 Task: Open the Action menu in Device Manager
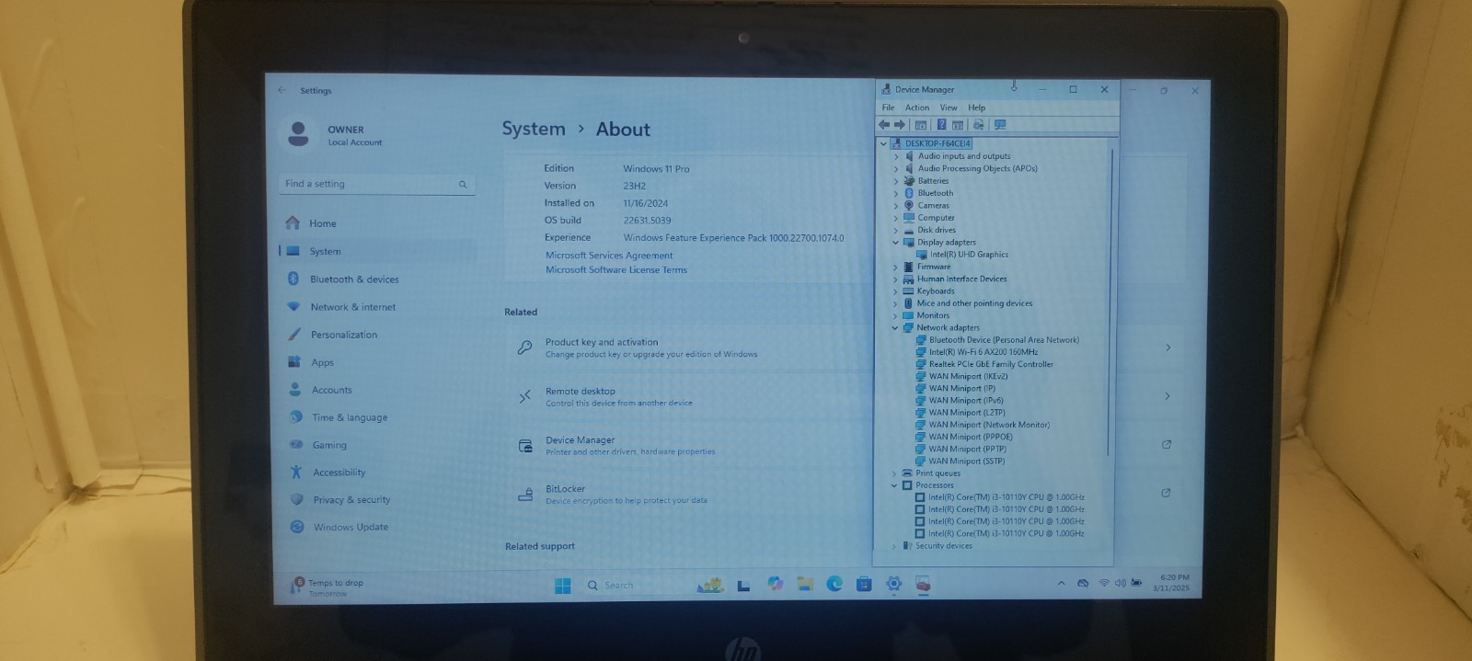pyautogui.click(x=917, y=108)
